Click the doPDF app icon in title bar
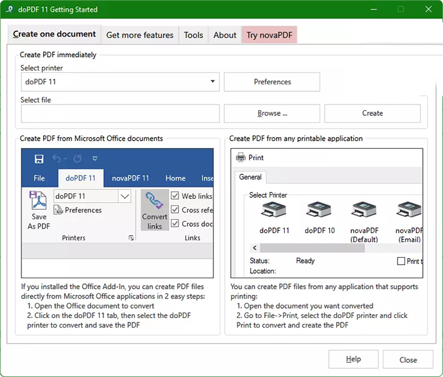Viewport: 443px width, 377px height. coord(9,10)
